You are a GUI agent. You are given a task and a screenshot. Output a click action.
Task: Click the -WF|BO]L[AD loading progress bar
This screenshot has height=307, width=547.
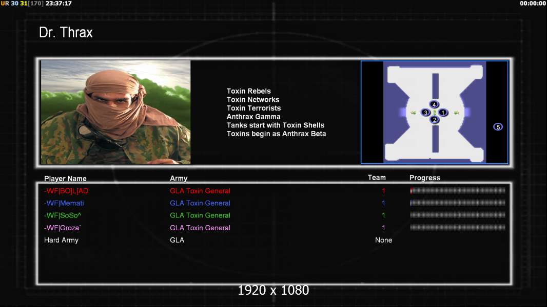point(458,190)
